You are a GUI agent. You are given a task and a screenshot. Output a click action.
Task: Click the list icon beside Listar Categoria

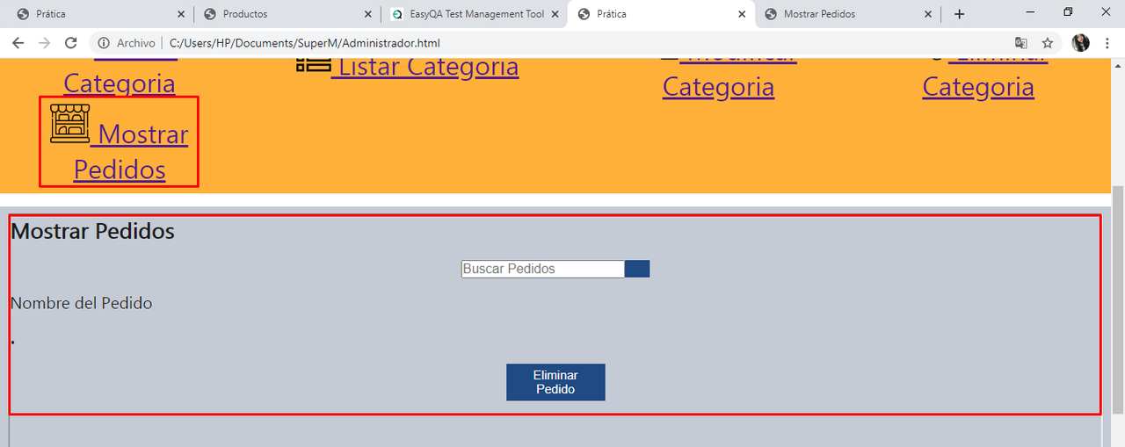pos(313,64)
